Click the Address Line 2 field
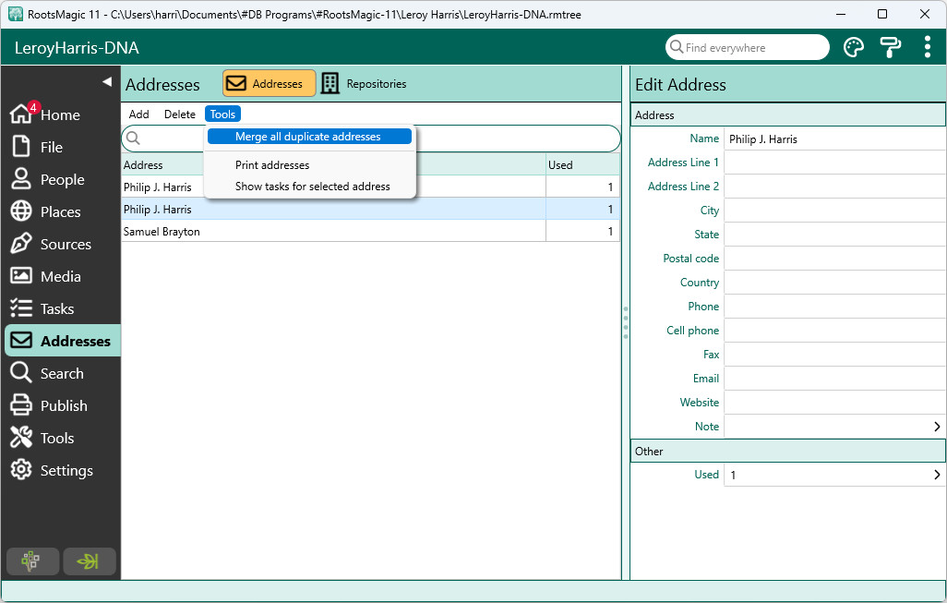The image size is (947, 603). coord(834,187)
